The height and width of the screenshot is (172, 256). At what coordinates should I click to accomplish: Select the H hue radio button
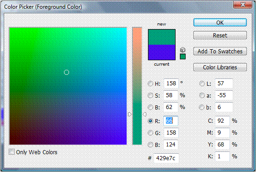150,83
